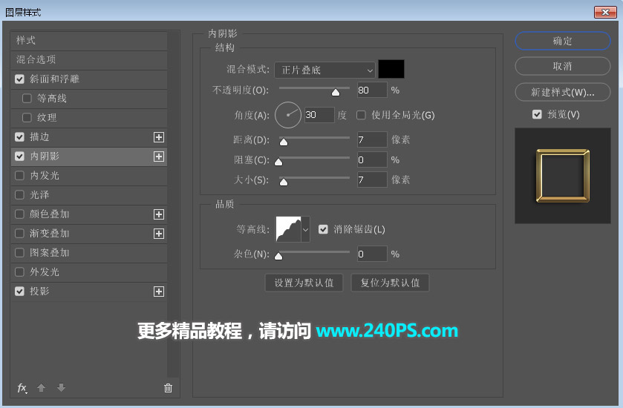Click 确定 to confirm
The height and width of the screenshot is (408, 623).
coord(563,41)
